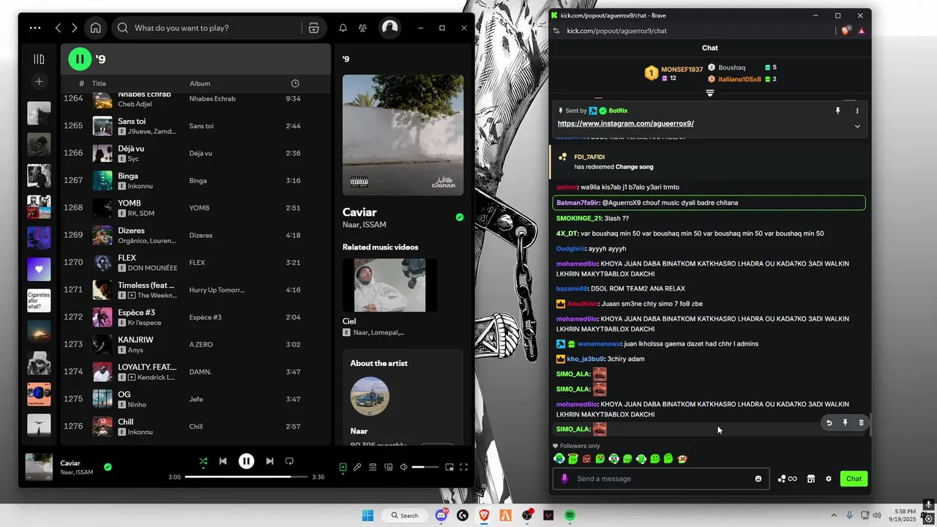Open Kick channel points infinity icon

[x=788, y=479]
